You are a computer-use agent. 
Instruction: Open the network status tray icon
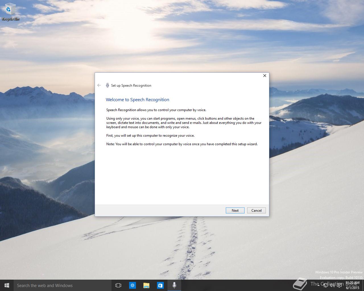[x=326, y=285]
